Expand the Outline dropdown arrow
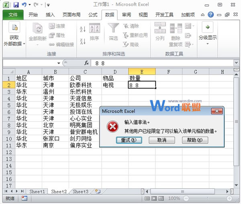Image resolution: width=241 pixels, height=204 pixels. pyautogui.click(x=208, y=44)
